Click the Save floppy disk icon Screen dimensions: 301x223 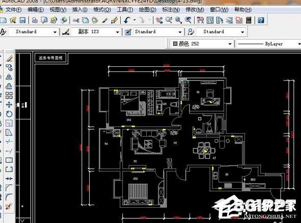(22, 20)
